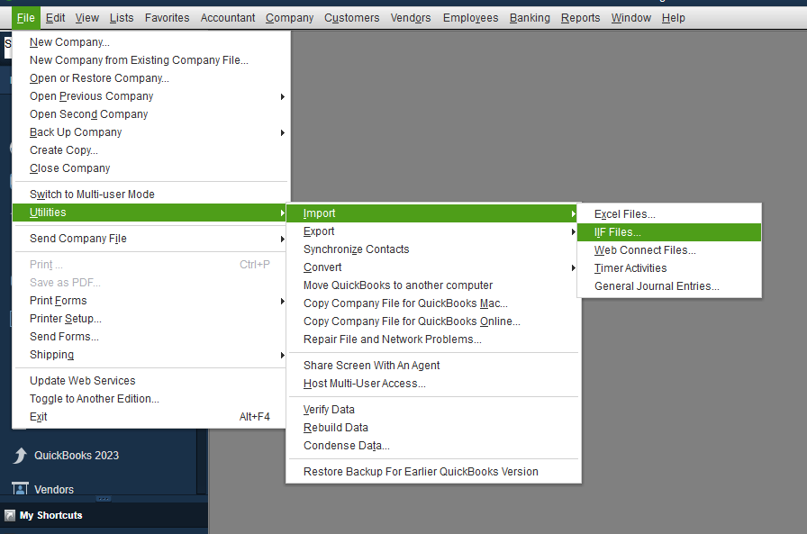This screenshot has width=807, height=534.
Task: Run Rebuild Data
Action: tap(433, 428)
